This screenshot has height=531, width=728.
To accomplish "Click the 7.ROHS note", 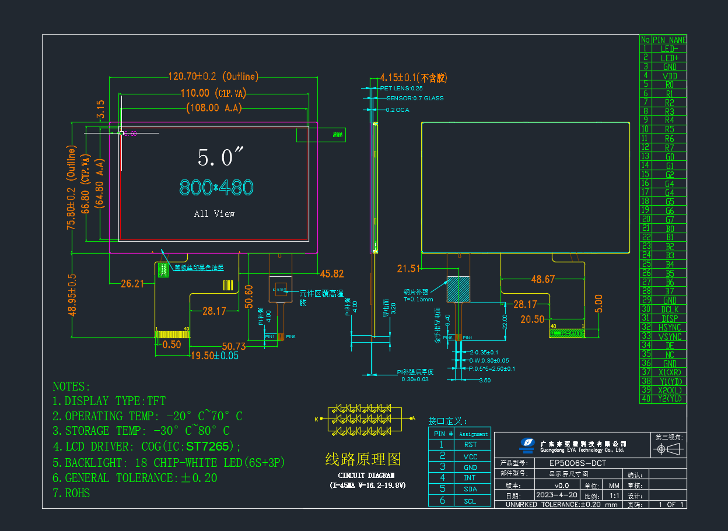I will pos(71,493).
